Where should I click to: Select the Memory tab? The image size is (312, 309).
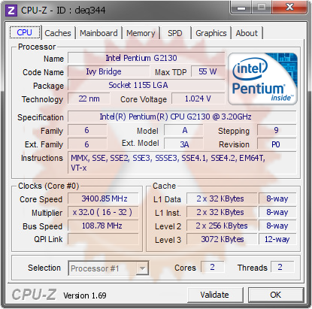point(141,33)
